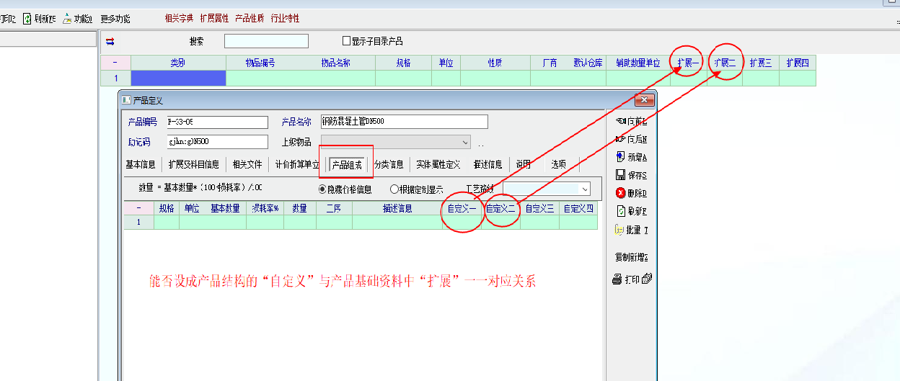
Task: Click the red-blue swap arrows icon near search
Action: pos(110,42)
